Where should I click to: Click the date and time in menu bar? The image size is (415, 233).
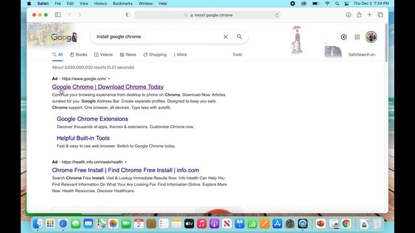pyautogui.click(x=372, y=3)
